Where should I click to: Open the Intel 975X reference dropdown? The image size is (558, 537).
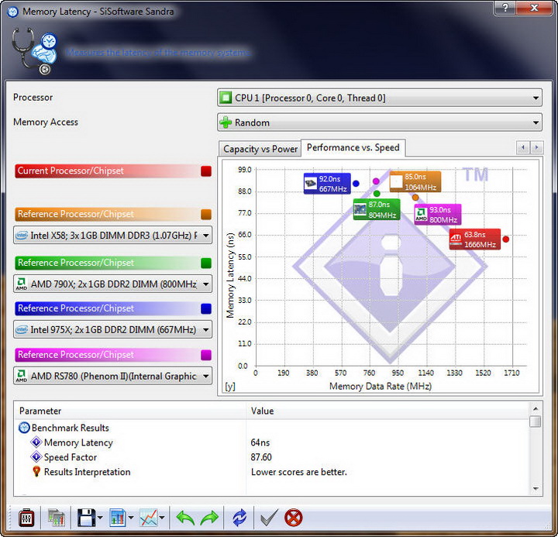tap(113, 329)
